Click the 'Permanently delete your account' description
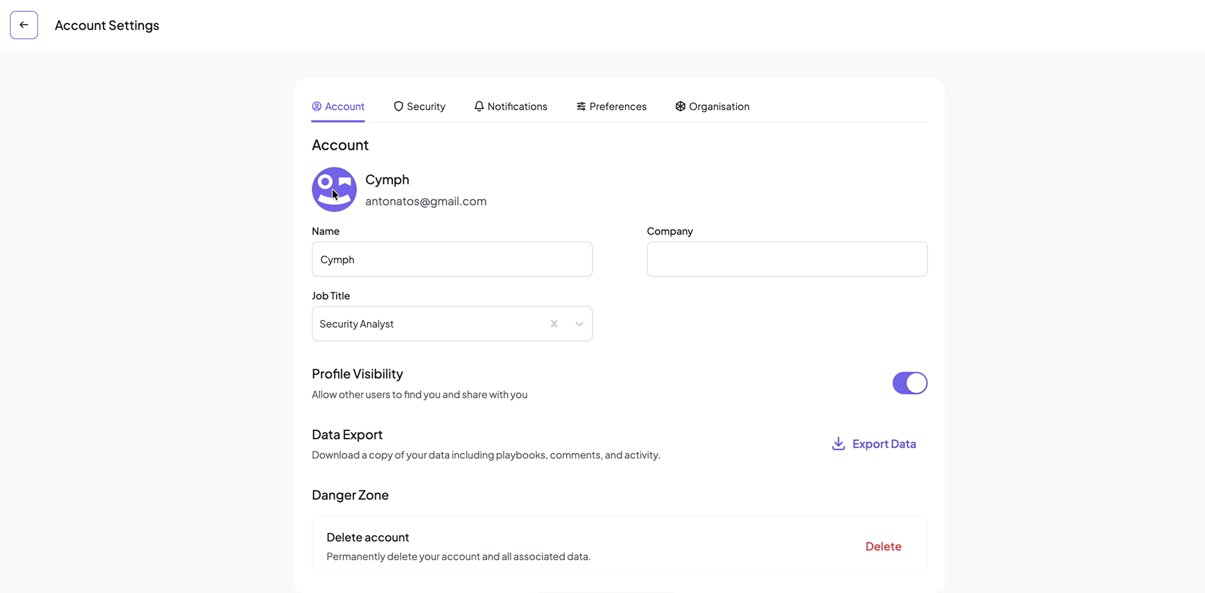Viewport: 1205px width, 593px height. pyautogui.click(x=458, y=556)
